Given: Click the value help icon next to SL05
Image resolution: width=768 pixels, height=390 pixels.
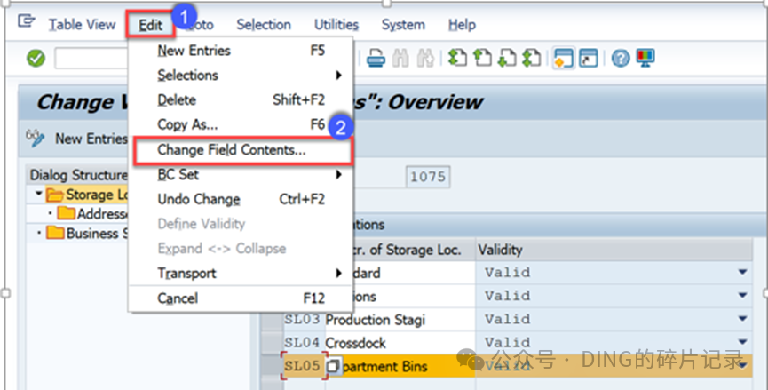Looking at the screenshot, I should (333, 366).
